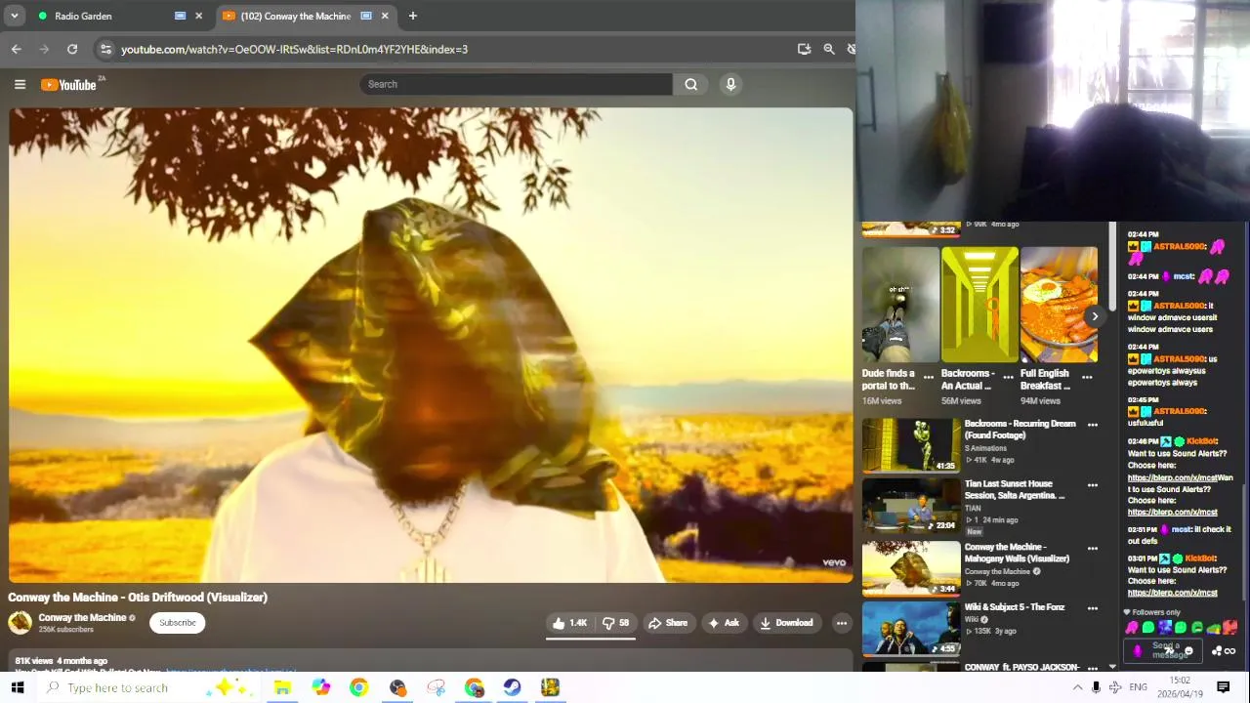
Task: Open options for Backrooms short
Action: tap(1008, 377)
